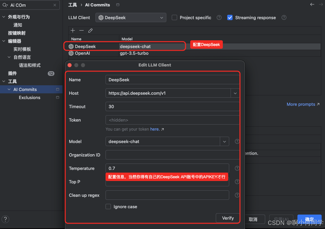
Task: Navigate back with the left arrow
Action: tap(312, 4)
